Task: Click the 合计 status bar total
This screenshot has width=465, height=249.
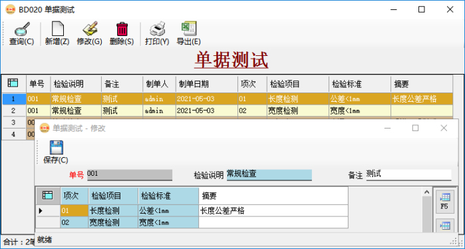Action: tap(19, 242)
